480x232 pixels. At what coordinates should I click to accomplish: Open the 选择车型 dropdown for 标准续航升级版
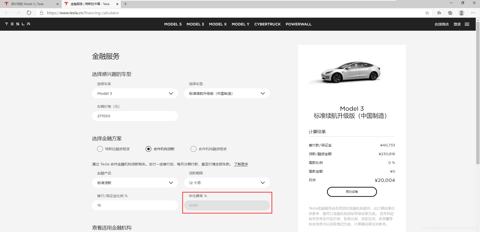click(x=227, y=93)
